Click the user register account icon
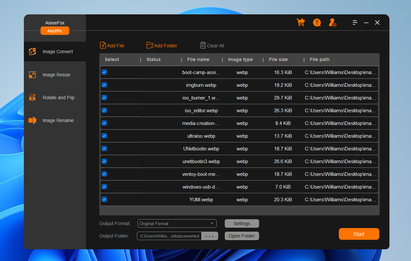The image size is (411, 261). click(x=333, y=23)
